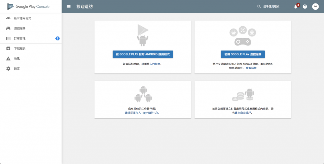Click the 搜尋應用程式 search field

(271, 7)
